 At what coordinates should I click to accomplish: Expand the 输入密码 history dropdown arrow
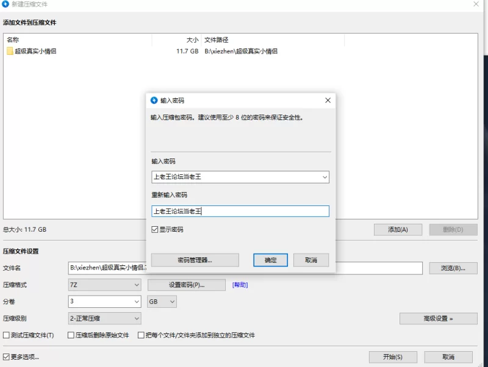click(x=325, y=177)
